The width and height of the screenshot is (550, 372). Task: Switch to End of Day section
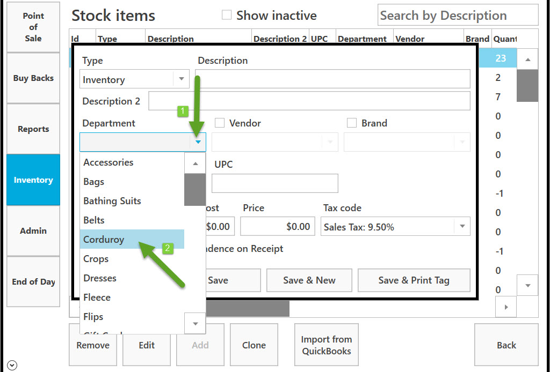[33, 282]
